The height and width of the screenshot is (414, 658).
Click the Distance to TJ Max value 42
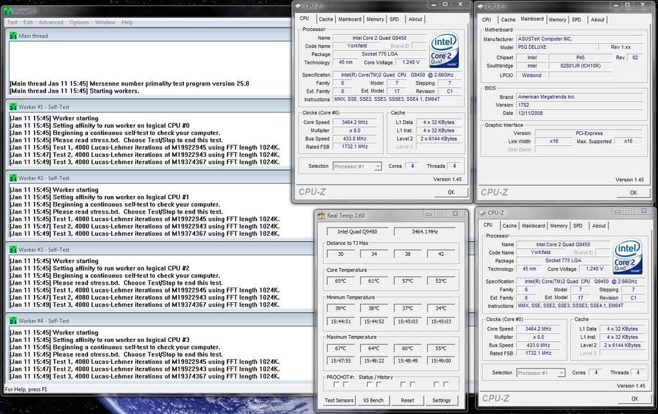(441, 254)
